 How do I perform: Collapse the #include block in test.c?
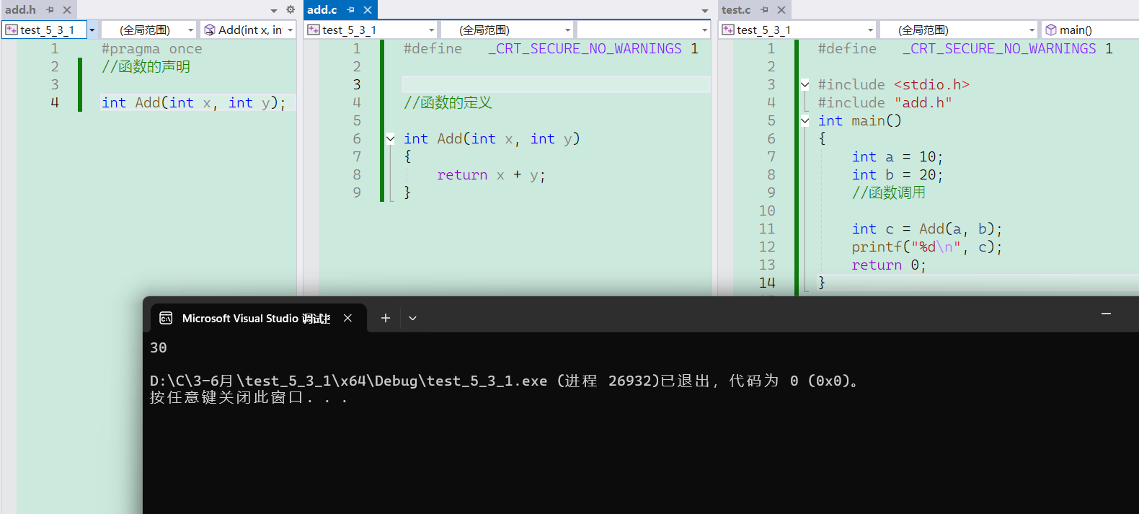click(805, 84)
